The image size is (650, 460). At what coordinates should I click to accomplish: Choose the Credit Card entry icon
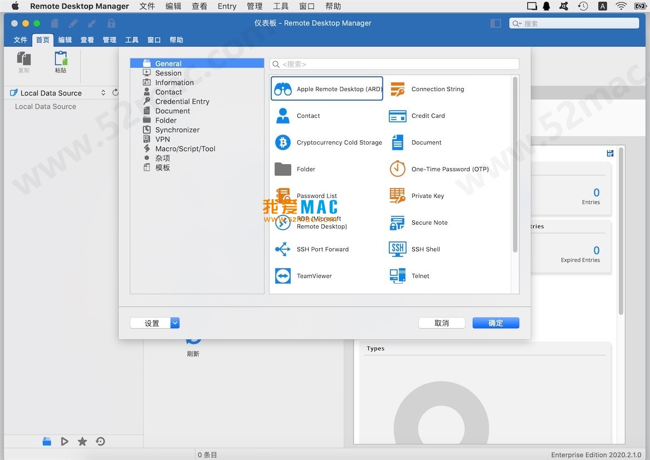pyautogui.click(x=398, y=116)
